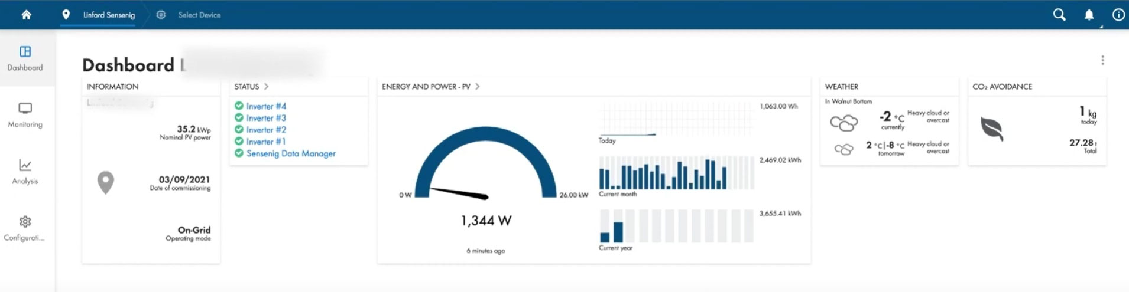Open the Monitoring sidebar tab

[25, 115]
